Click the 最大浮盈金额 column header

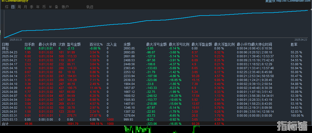(202, 44)
